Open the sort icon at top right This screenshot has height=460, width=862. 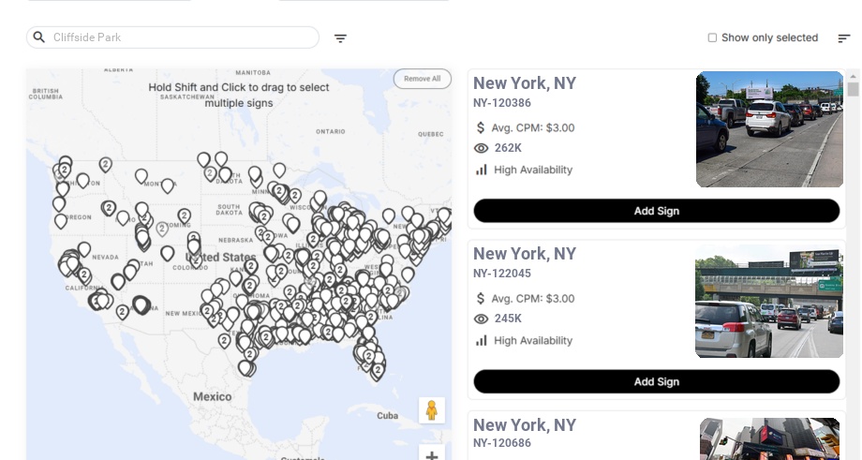[x=843, y=38]
